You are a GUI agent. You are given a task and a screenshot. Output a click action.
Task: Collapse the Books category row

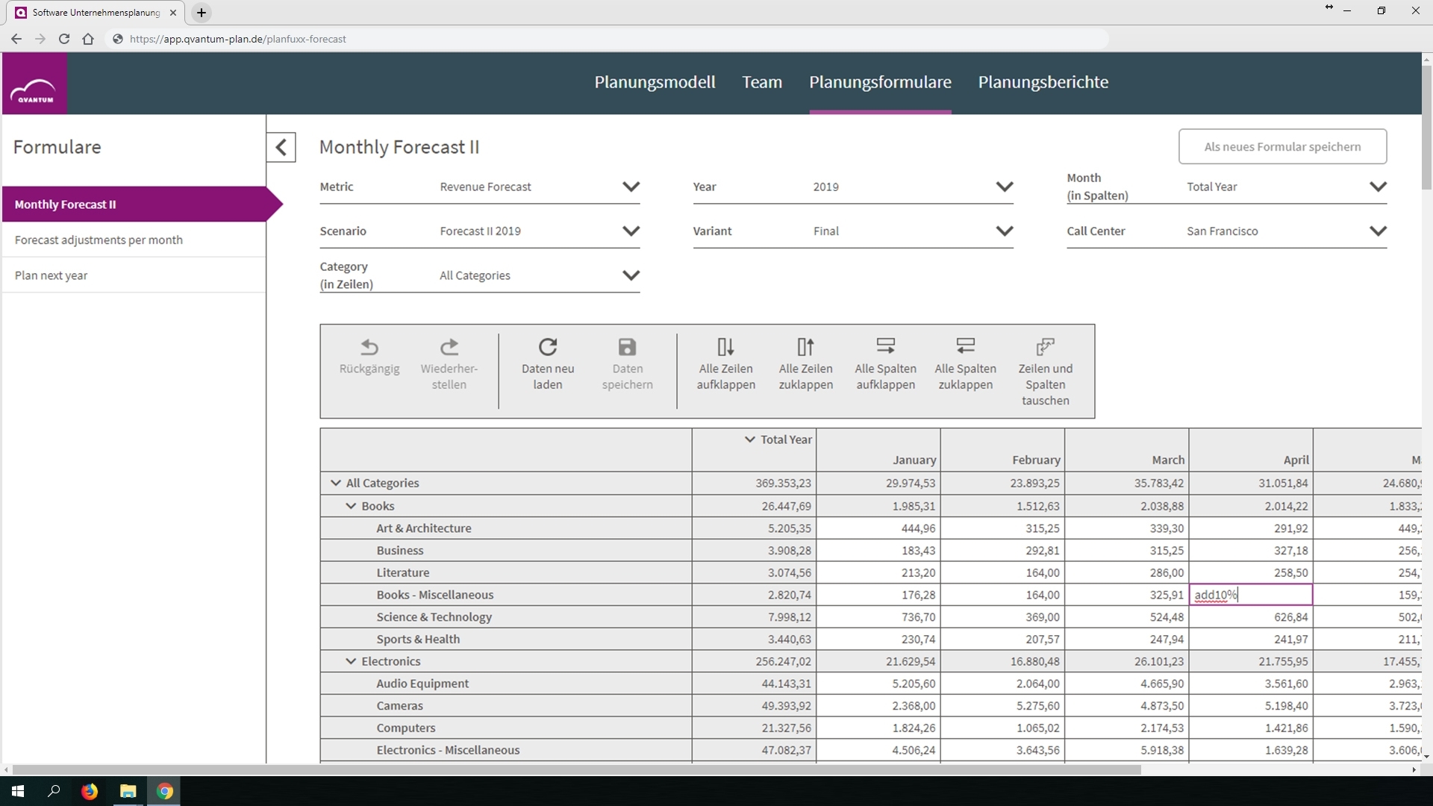(351, 506)
